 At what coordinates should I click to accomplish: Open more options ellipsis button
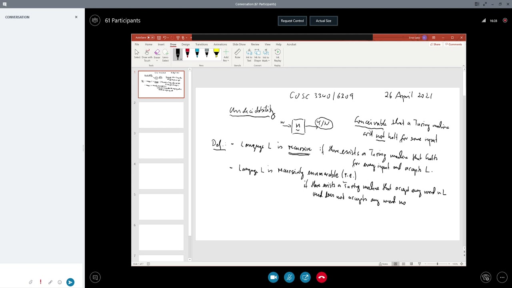(502, 277)
